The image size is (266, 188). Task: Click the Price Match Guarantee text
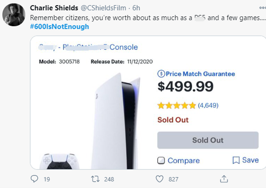coord(200,74)
